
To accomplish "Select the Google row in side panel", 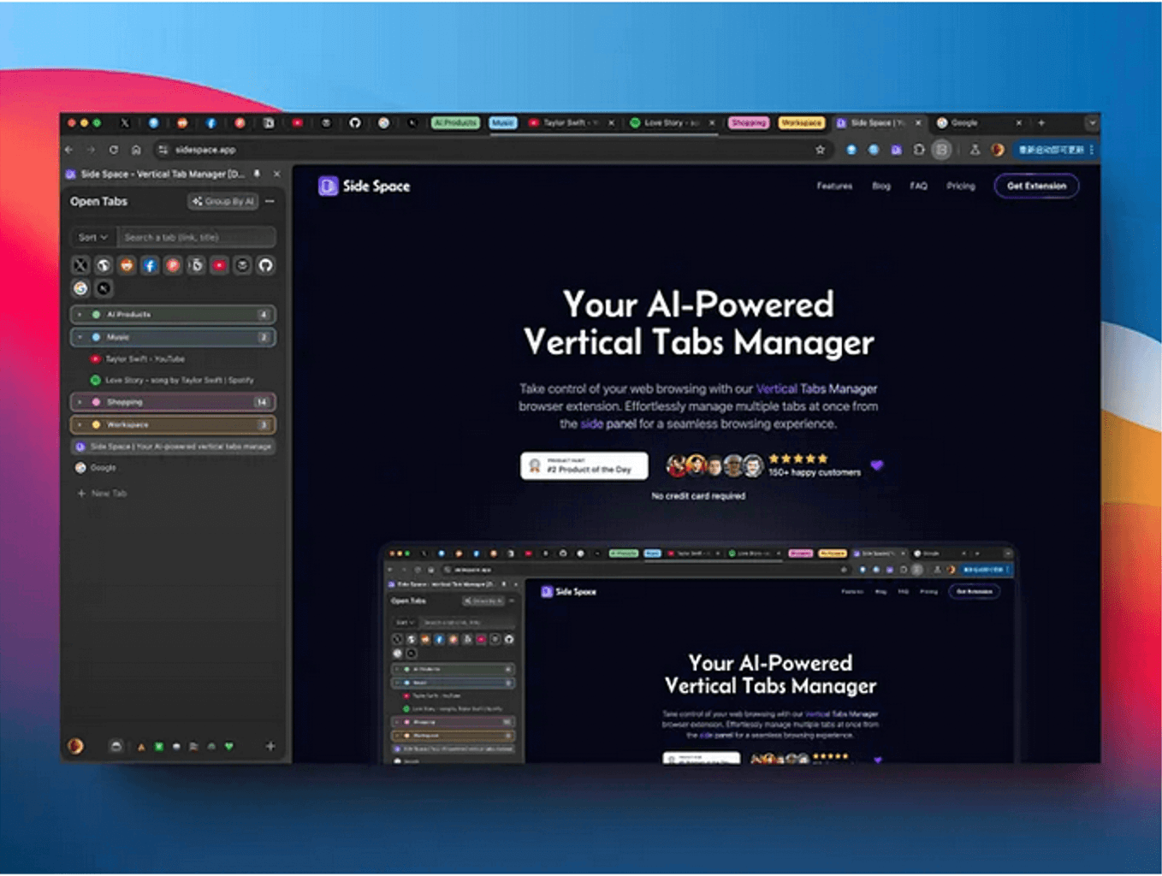I will pos(173,468).
